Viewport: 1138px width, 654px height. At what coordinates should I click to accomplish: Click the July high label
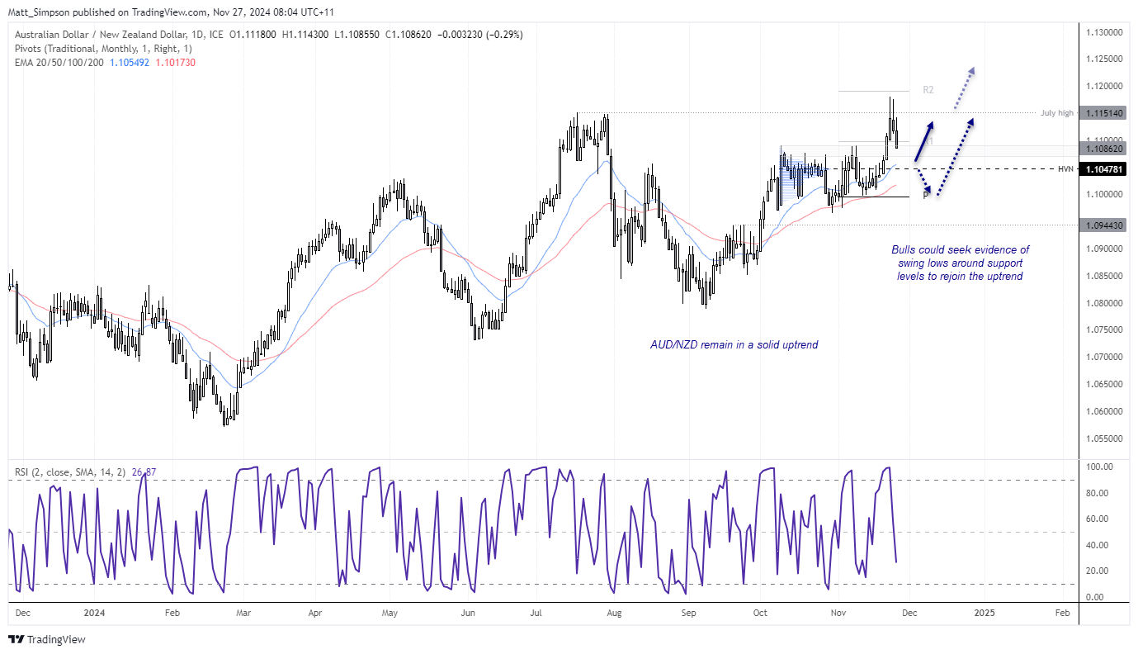click(1056, 112)
